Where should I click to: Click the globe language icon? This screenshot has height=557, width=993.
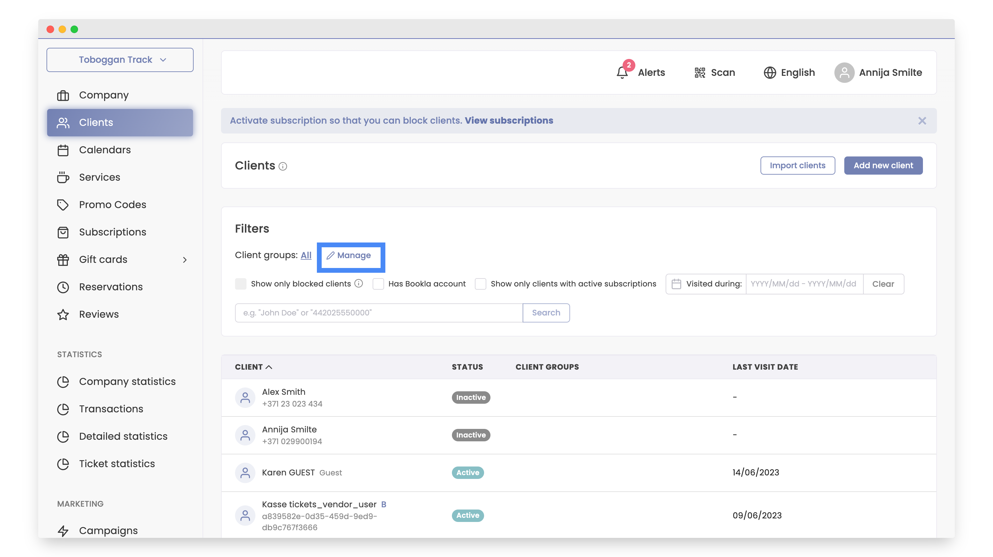tap(769, 73)
